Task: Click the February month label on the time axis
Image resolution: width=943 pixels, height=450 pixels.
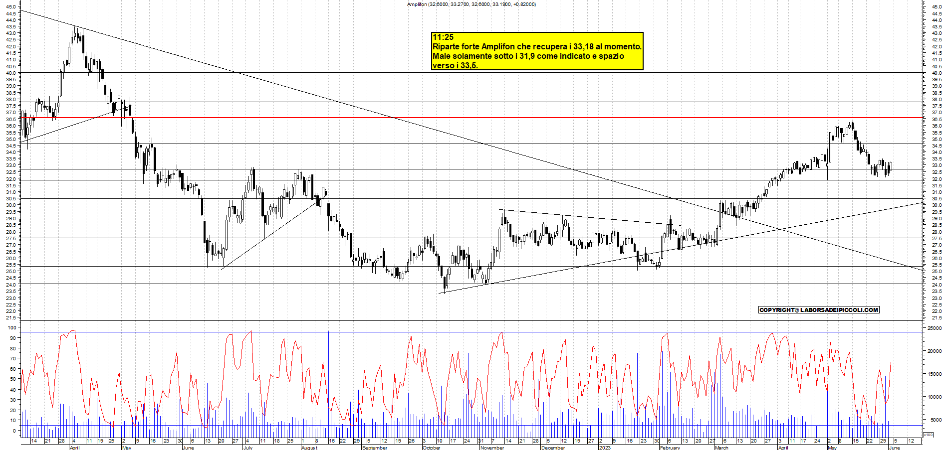Action: click(x=670, y=448)
